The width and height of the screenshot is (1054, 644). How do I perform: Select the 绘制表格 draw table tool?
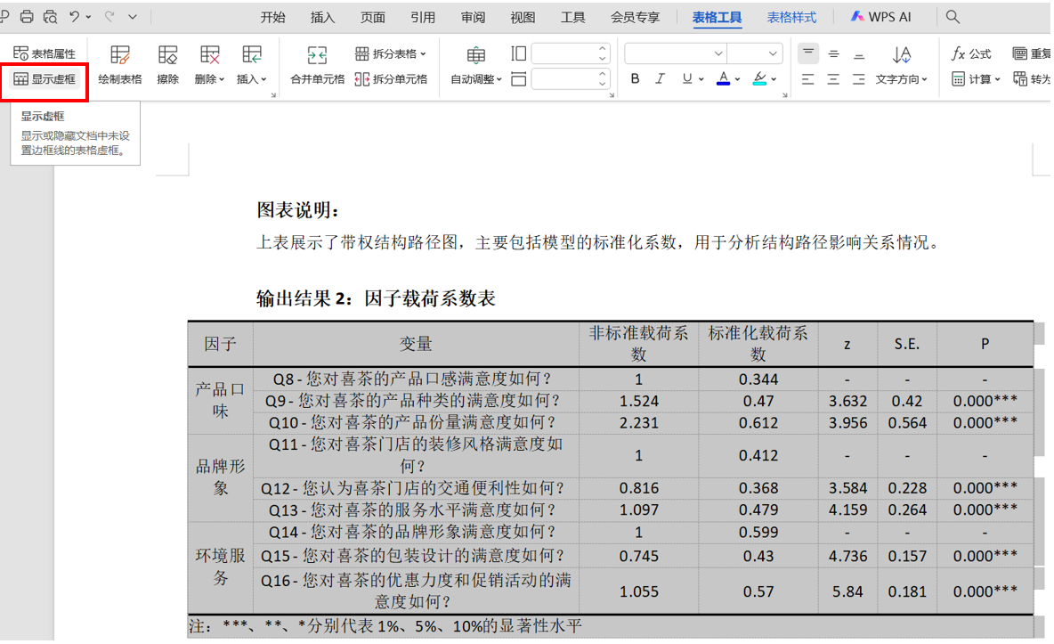click(119, 65)
